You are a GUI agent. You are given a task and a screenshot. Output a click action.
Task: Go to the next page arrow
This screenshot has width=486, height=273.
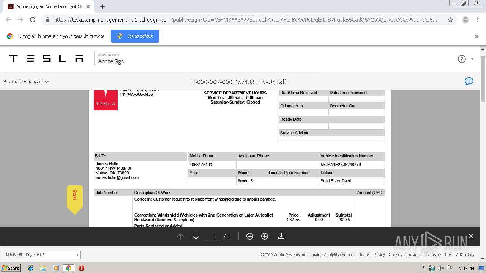(196, 236)
